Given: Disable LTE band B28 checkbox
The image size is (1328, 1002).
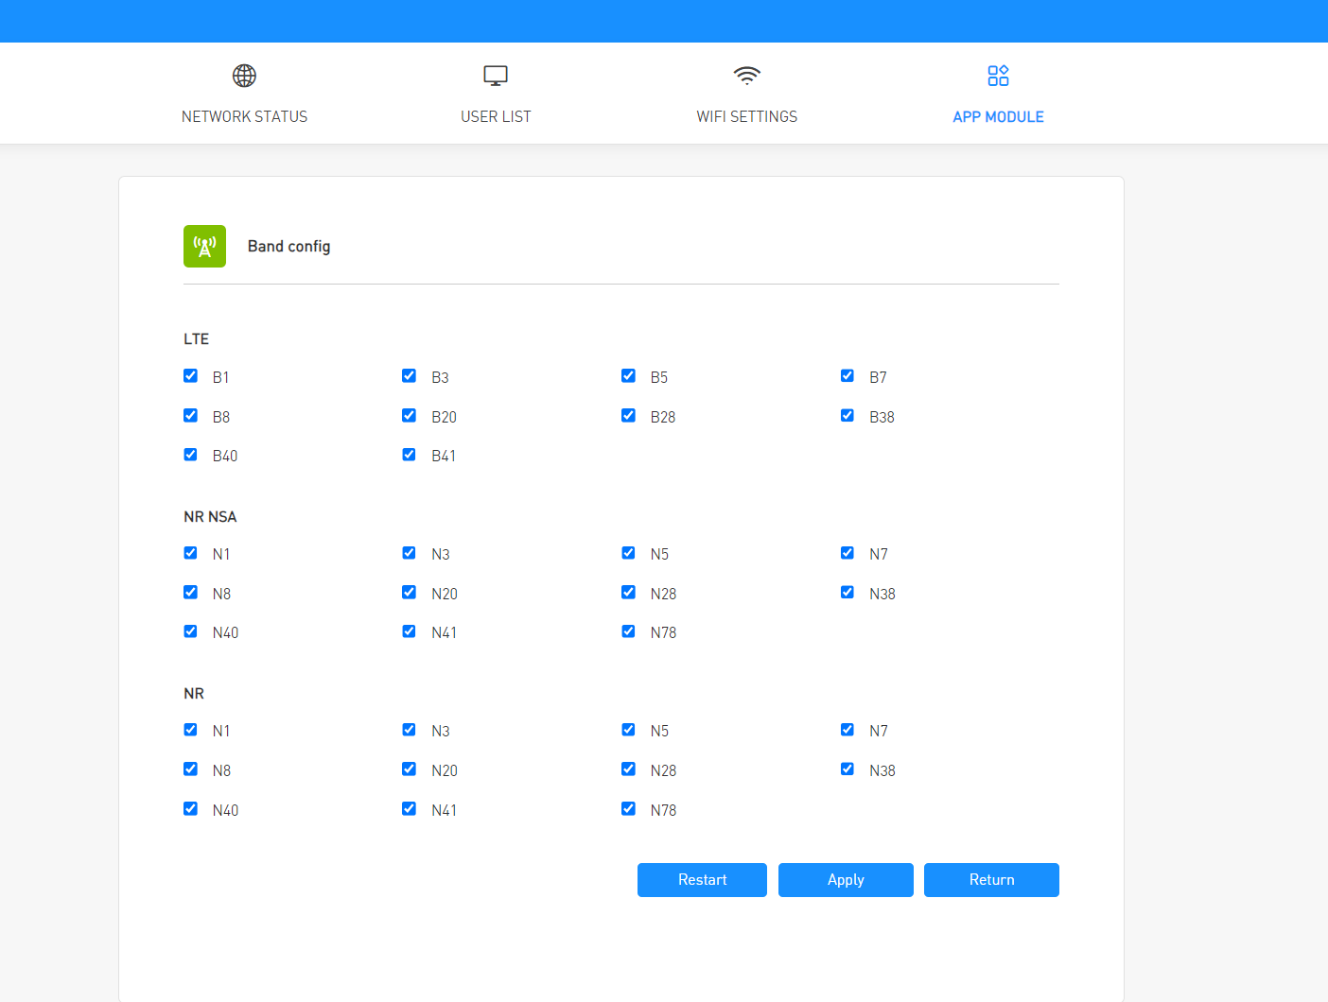Looking at the screenshot, I should pyautogui.click(x=628, y=415).
